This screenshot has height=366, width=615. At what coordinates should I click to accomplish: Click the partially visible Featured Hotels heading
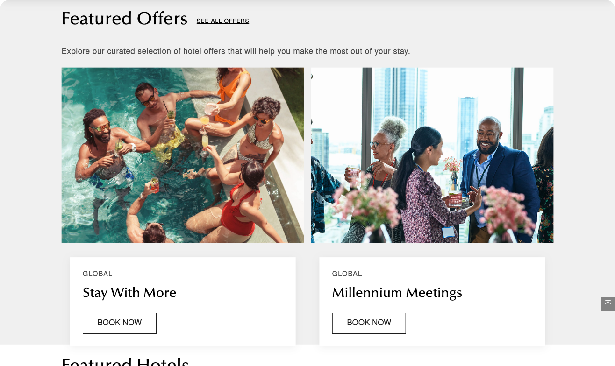point(125,362)
